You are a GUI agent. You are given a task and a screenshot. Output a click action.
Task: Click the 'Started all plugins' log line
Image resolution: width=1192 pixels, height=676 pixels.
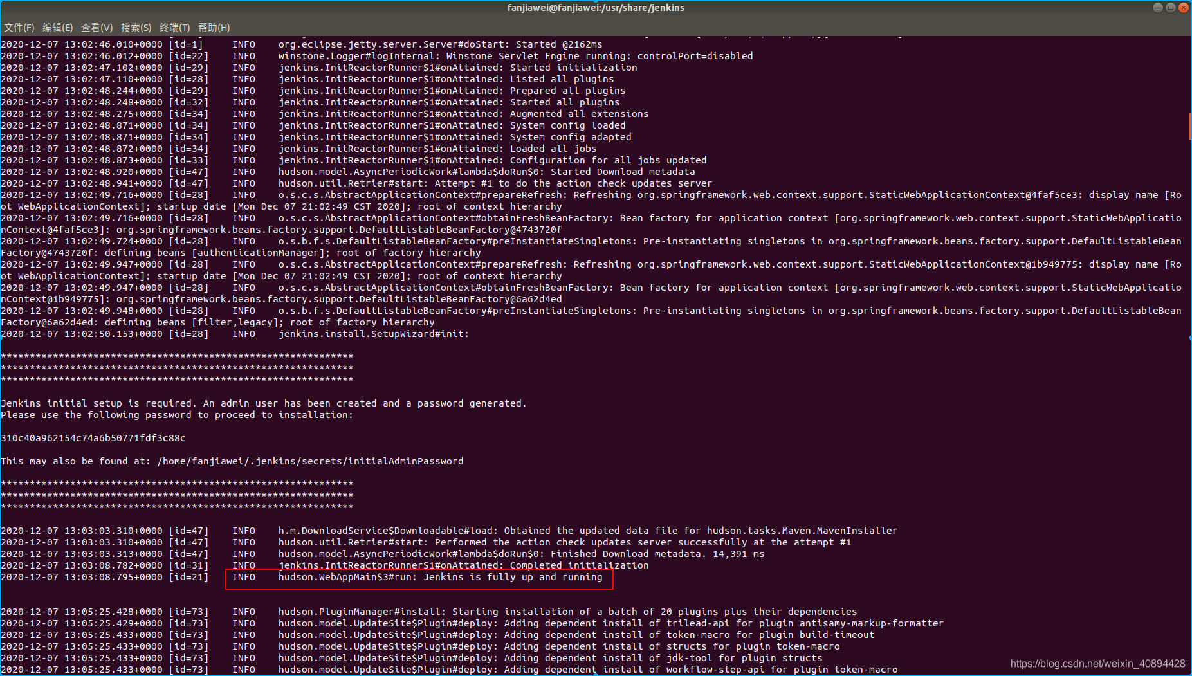point(310,102)
